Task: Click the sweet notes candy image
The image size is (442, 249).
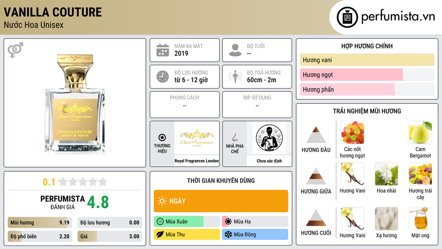Action: click(352, 132)
